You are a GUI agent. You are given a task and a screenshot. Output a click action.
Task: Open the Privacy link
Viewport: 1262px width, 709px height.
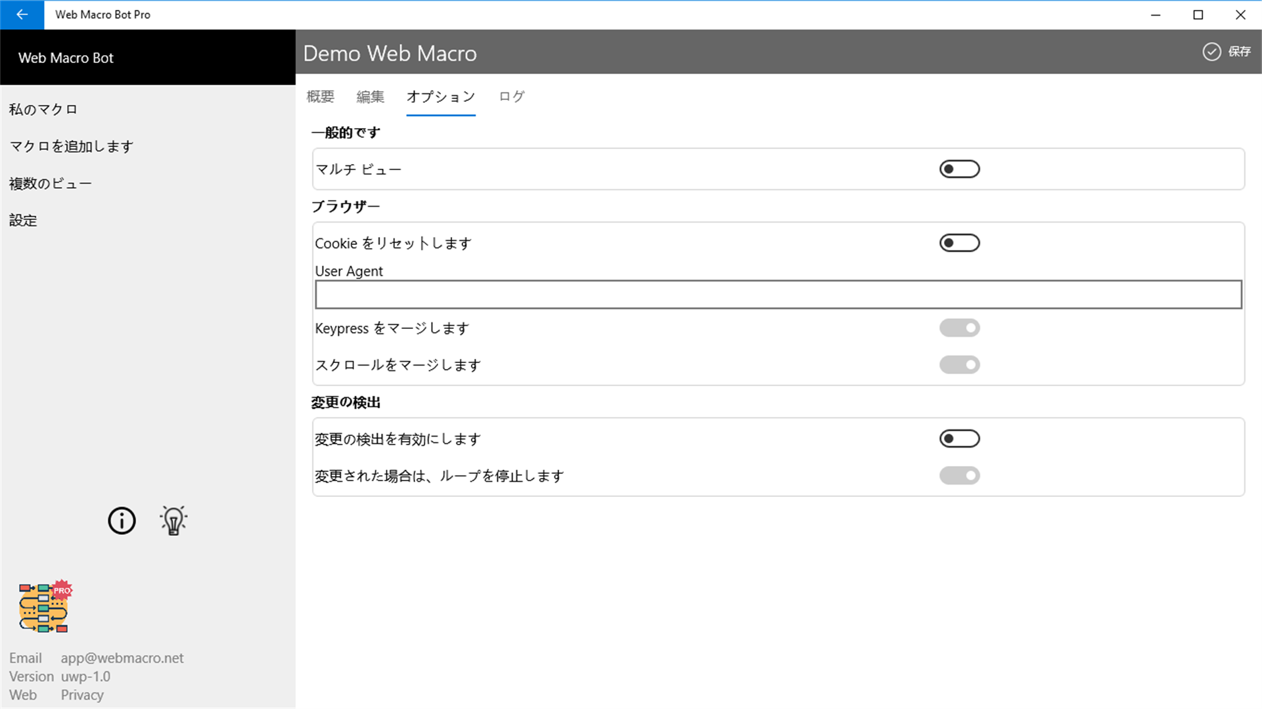click(x=82, y=695)
